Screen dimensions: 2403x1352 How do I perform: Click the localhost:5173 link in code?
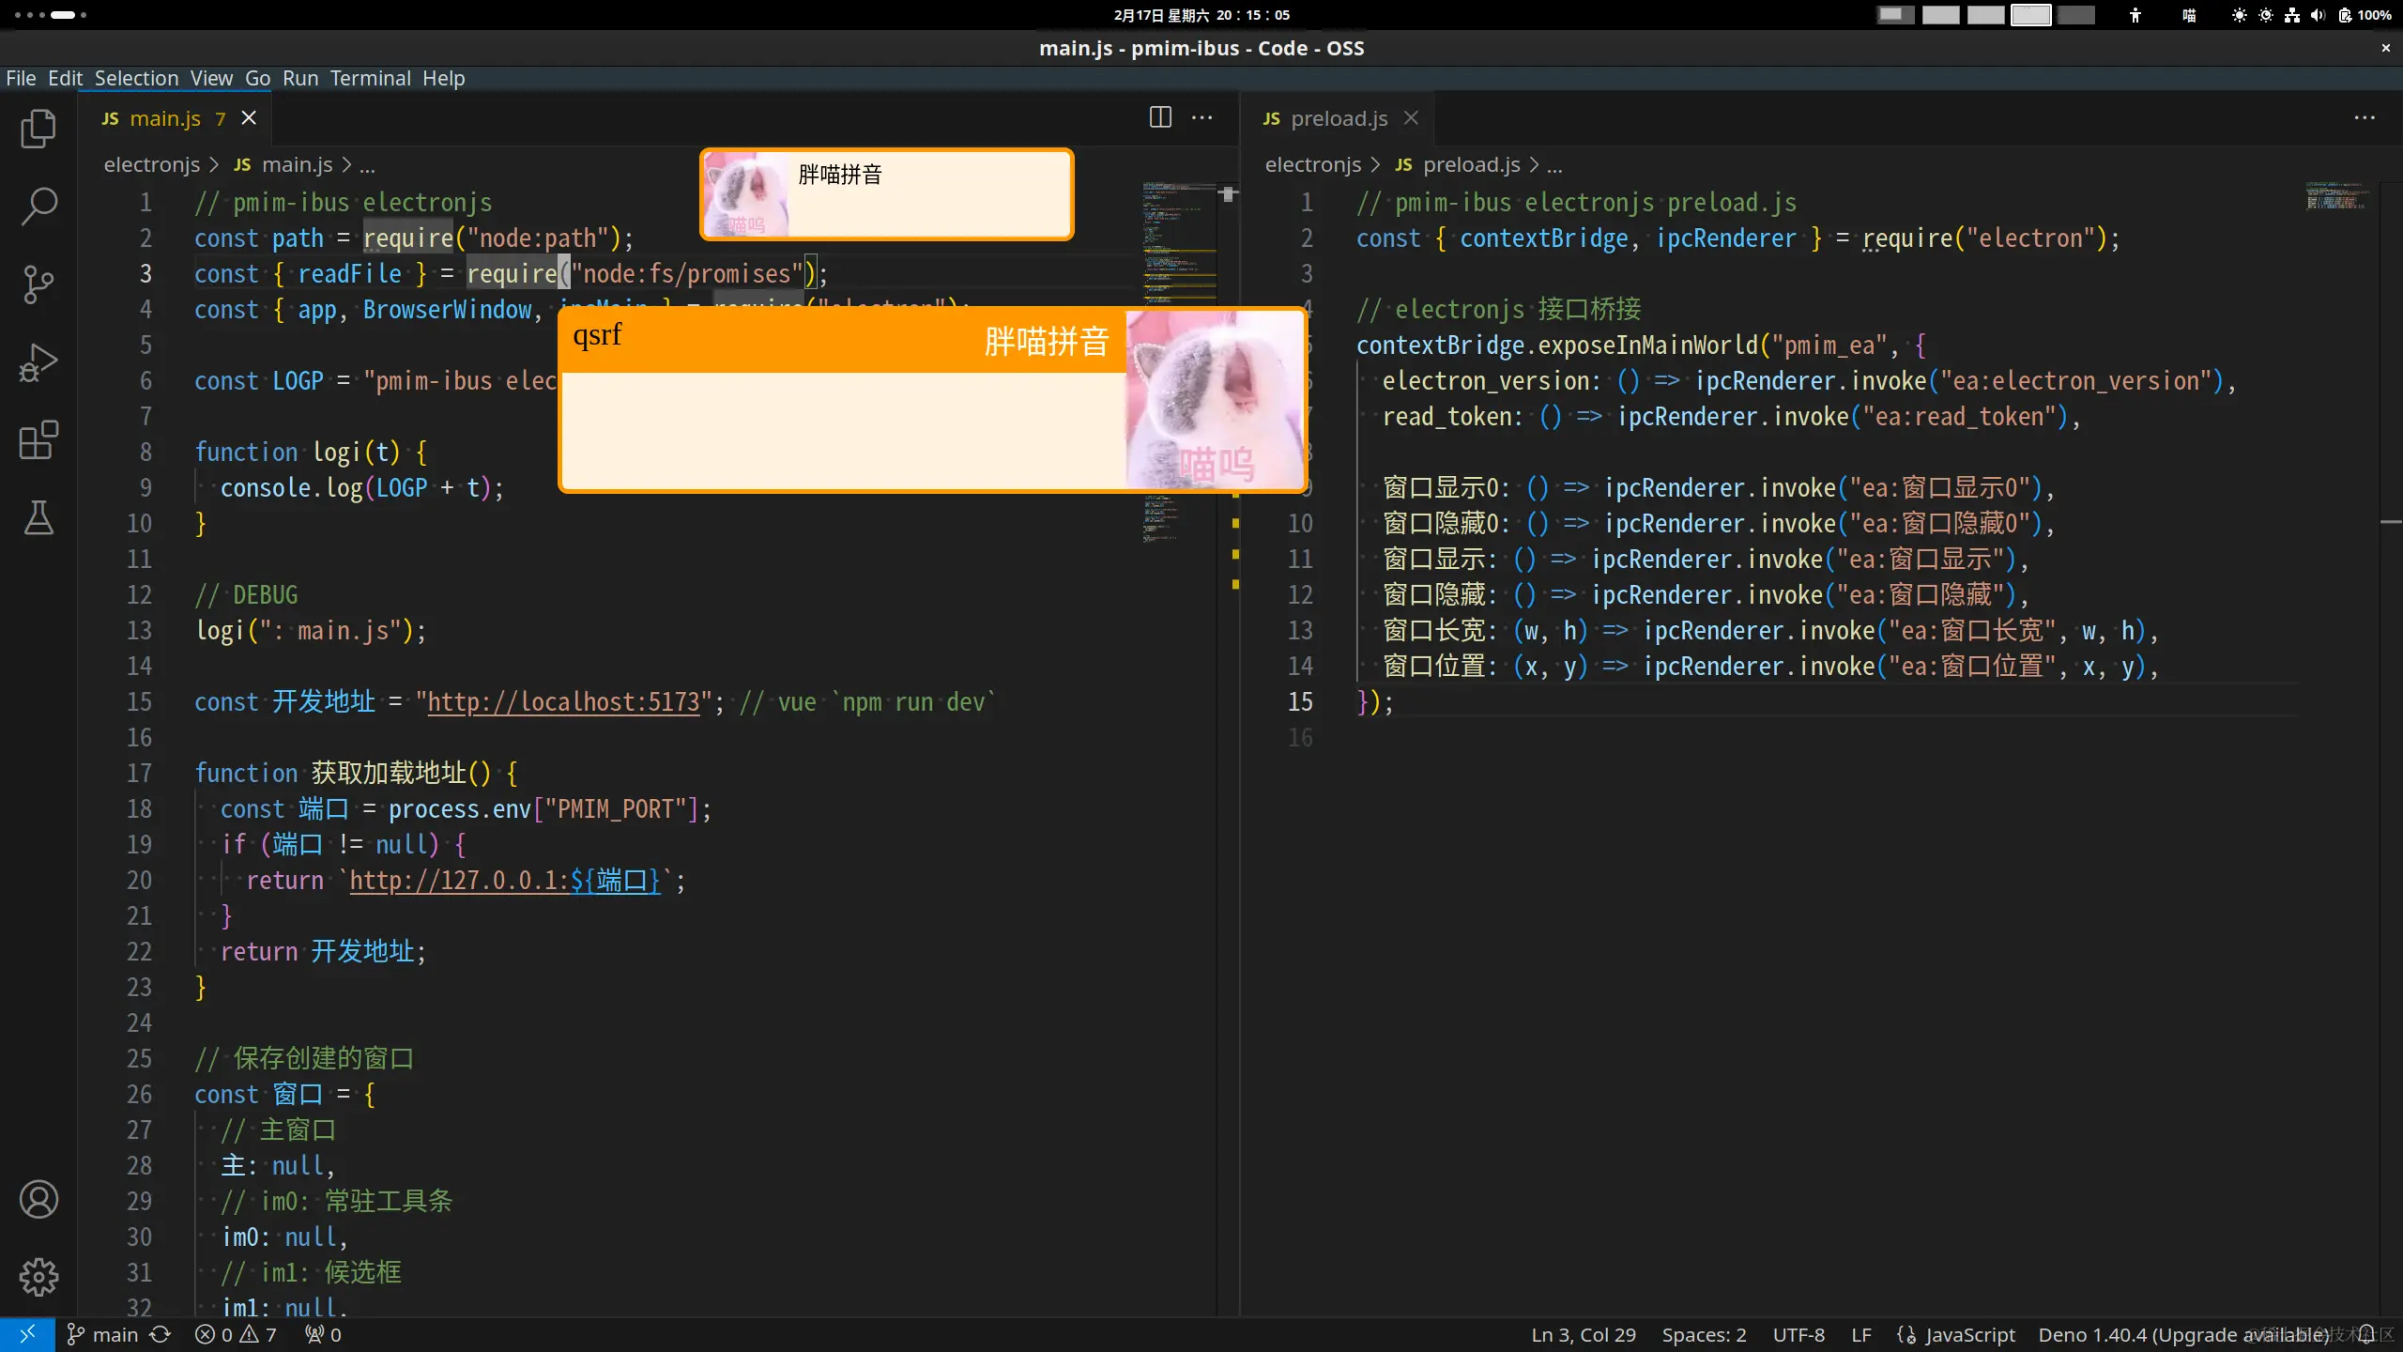pos(563,702)
